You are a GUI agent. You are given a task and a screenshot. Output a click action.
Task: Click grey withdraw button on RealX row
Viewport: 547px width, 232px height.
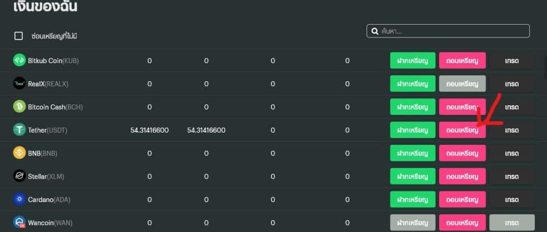click(x=462, y=84)
